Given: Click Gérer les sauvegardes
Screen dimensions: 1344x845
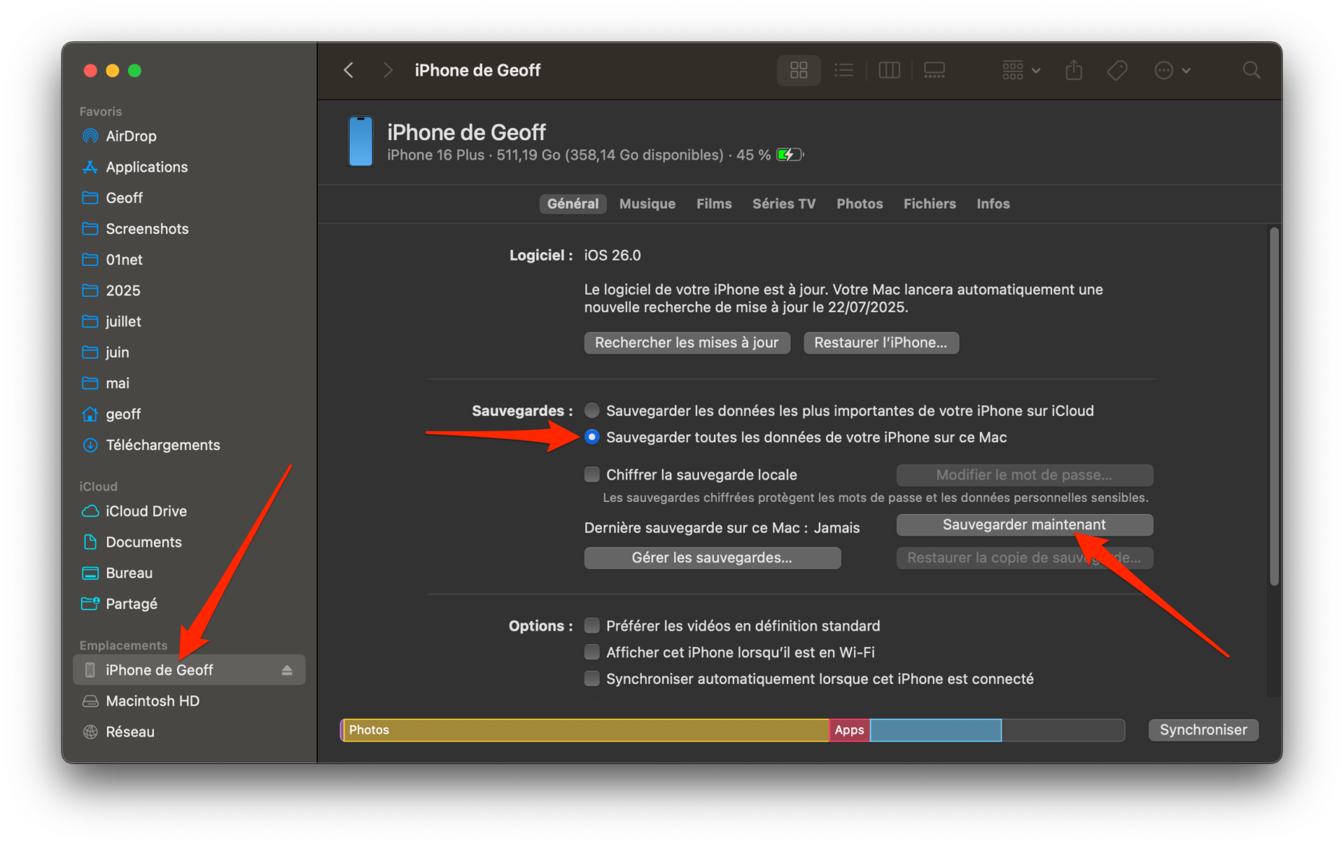Looking at the screenshot, I should click(713, 558).
